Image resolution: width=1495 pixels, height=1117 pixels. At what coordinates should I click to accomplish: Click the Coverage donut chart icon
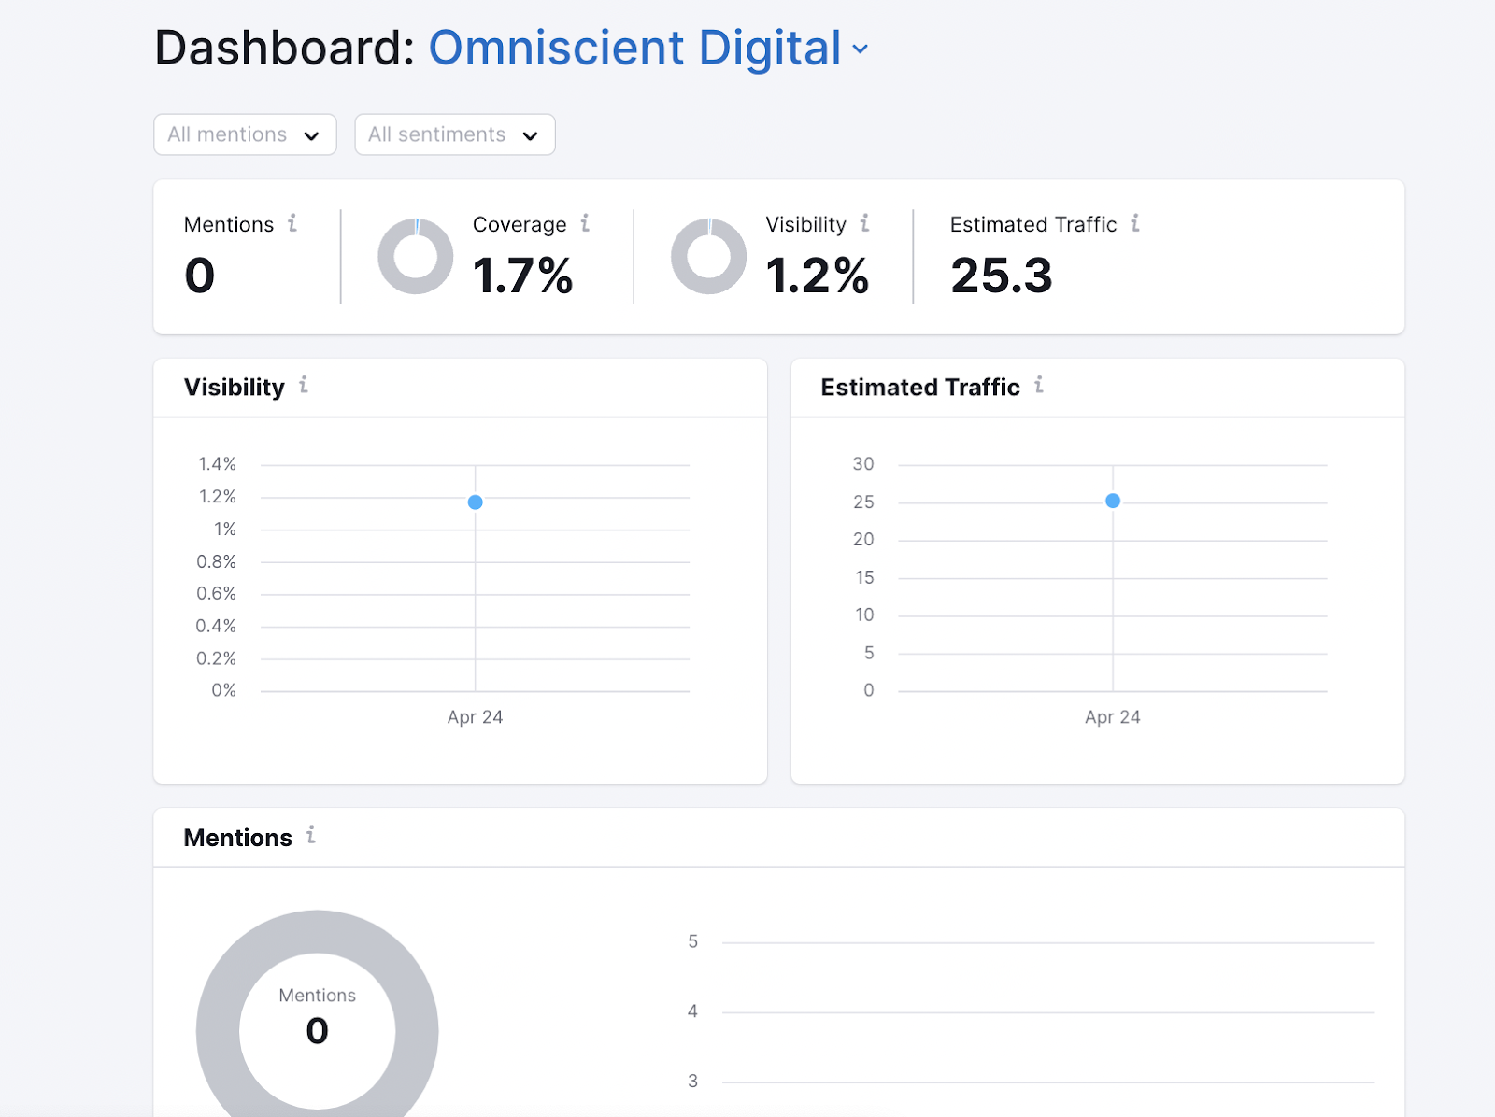tap(415, 257)
